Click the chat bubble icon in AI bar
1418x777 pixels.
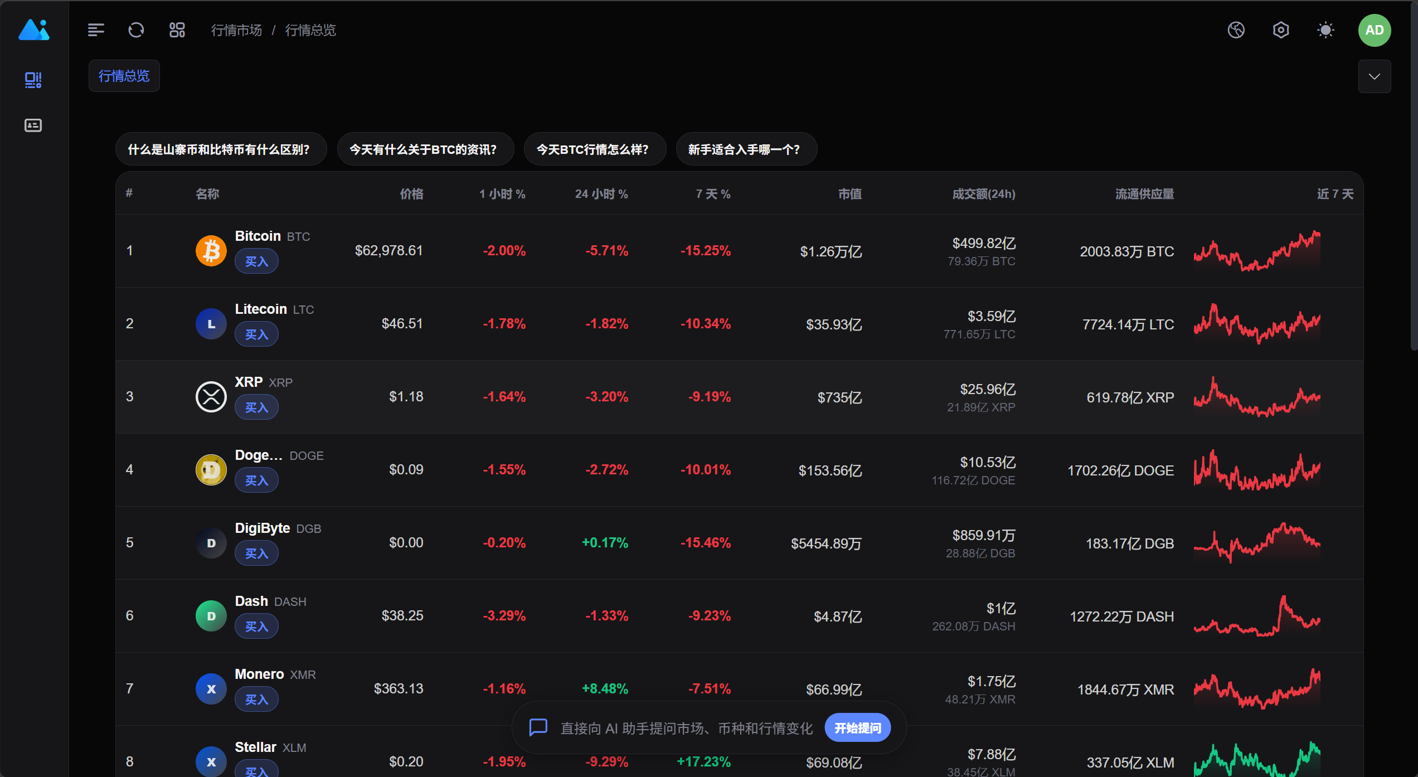pyautogui.click(x=538, y=727)
